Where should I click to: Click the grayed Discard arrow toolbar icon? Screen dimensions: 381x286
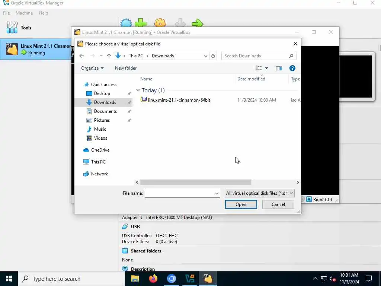point(180,23)
